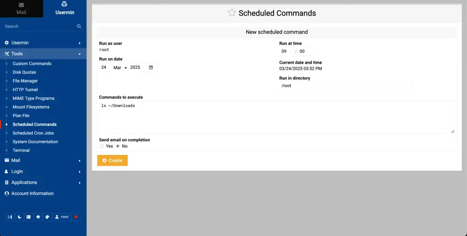467x236 pixels.
Task: Open favorites star in bottom toolbar
Action: 38,217
